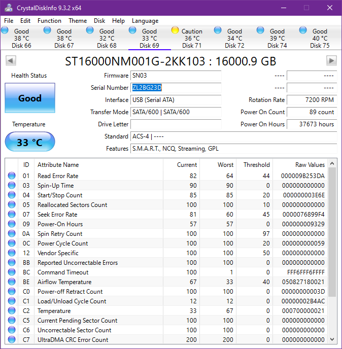Open the Function menu
This screenshot has width=342, height=349.
pos(49,21)
